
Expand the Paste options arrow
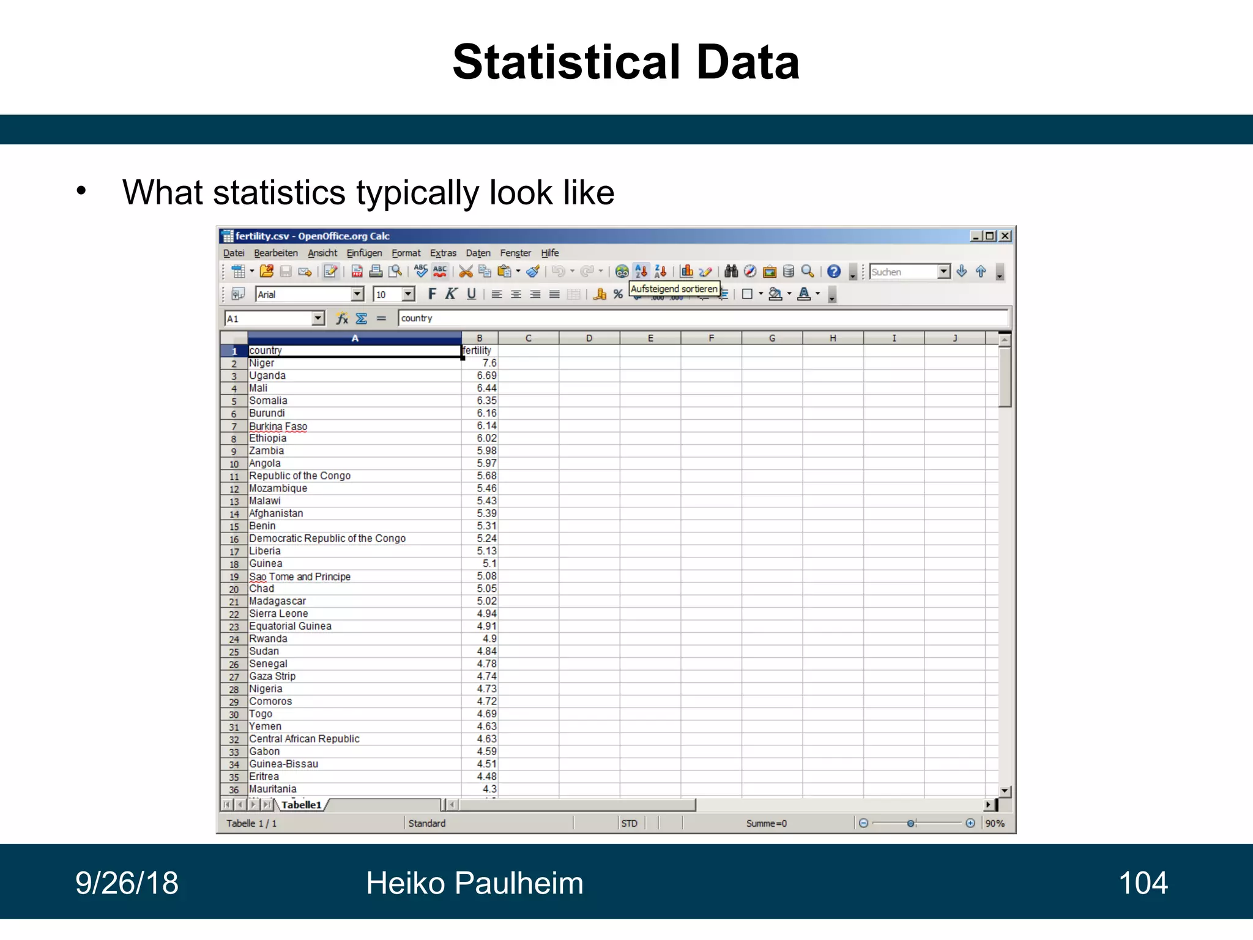pyautogui.click(x=518, y=272)
